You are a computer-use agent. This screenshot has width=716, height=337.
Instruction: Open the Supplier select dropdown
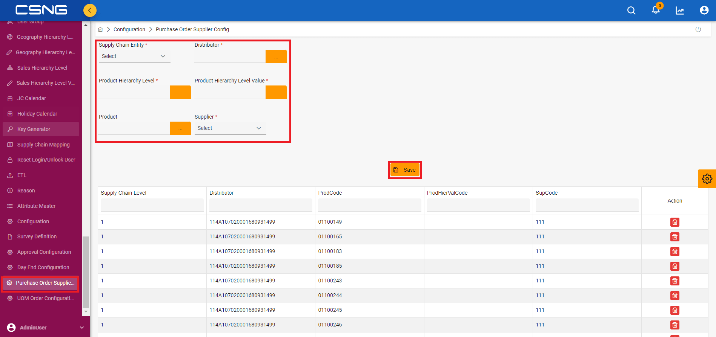(x=230, y=128)
